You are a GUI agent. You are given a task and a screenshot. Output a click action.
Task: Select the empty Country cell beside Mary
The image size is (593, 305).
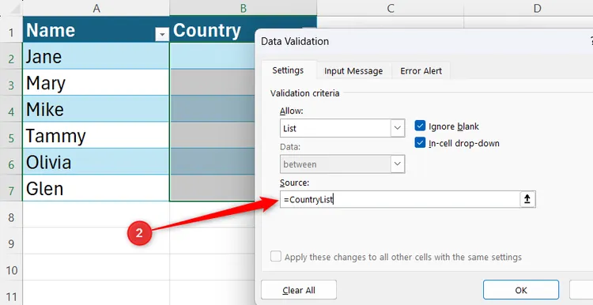(x=213, y=82)
